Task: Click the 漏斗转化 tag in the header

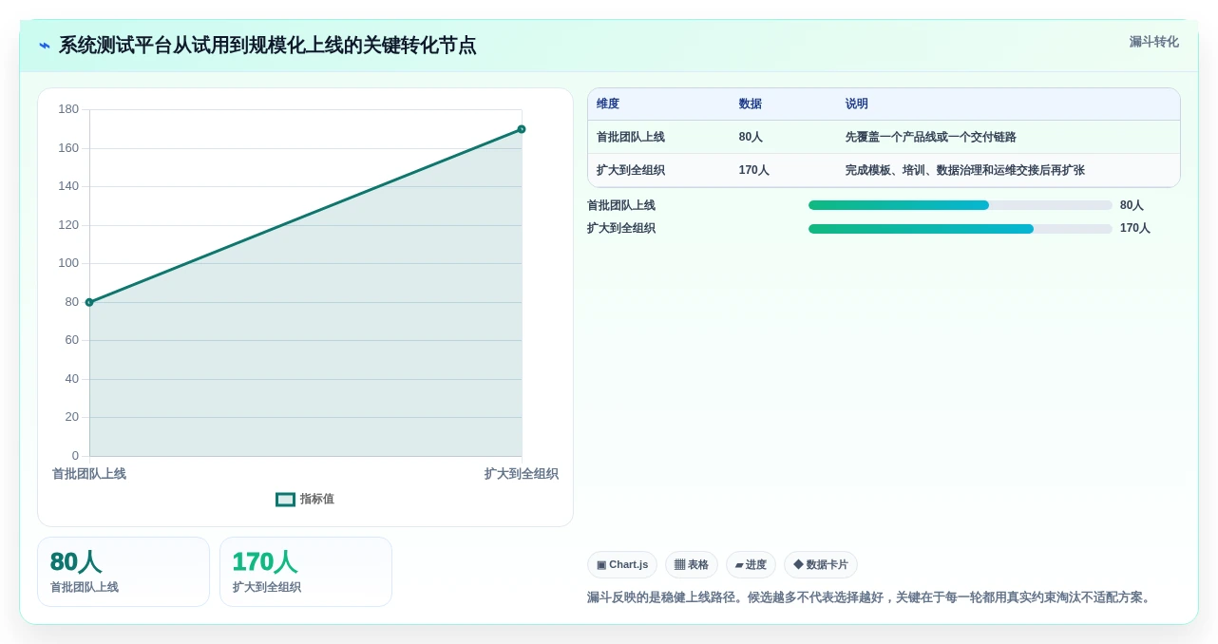Action: coord(1153,42)
